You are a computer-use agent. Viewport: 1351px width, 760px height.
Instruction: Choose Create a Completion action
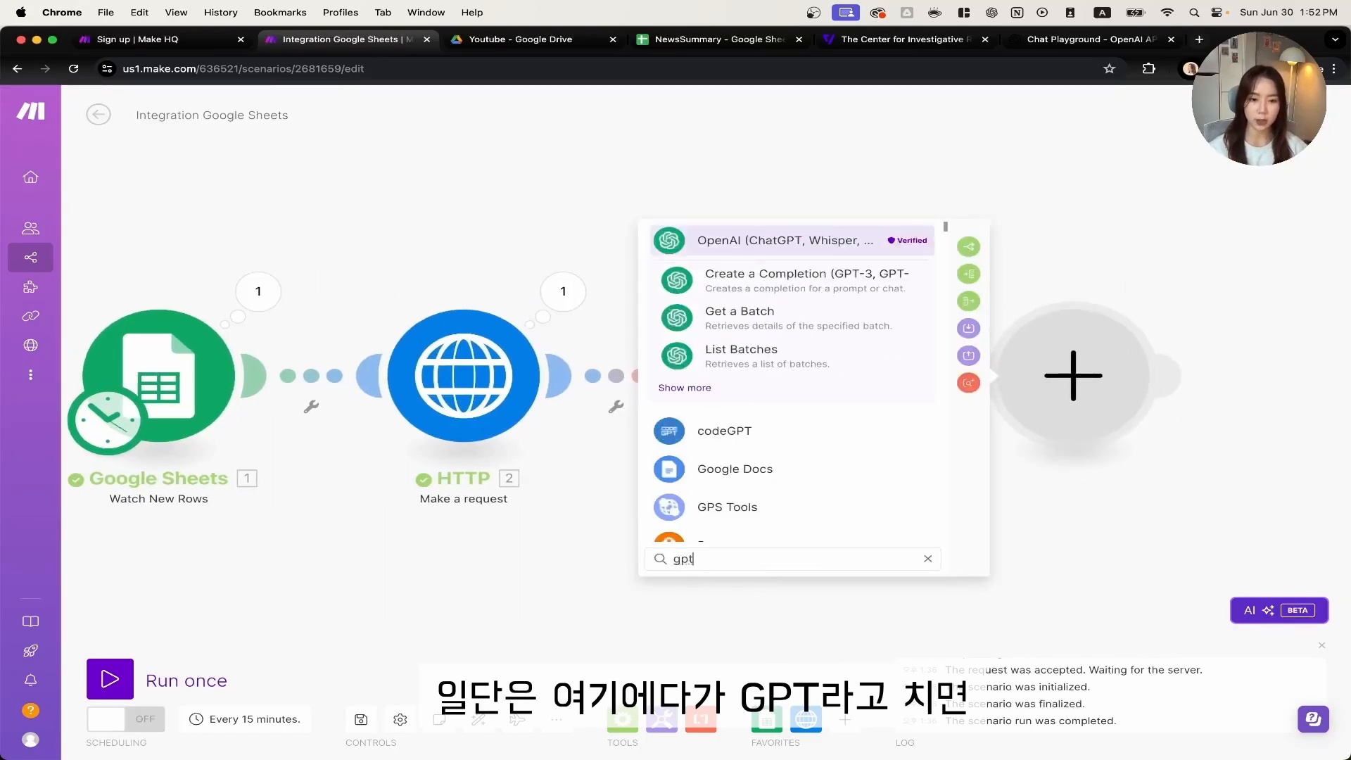coord(793,280)
